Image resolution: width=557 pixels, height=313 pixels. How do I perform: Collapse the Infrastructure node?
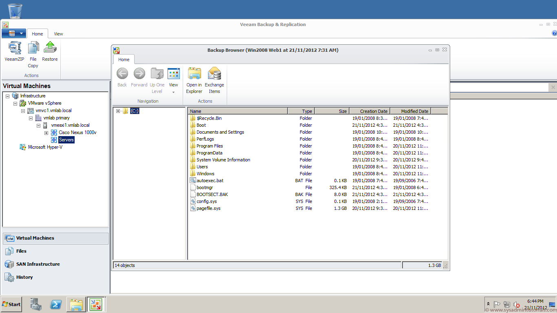pyautogui.click(x=7, y=96)
